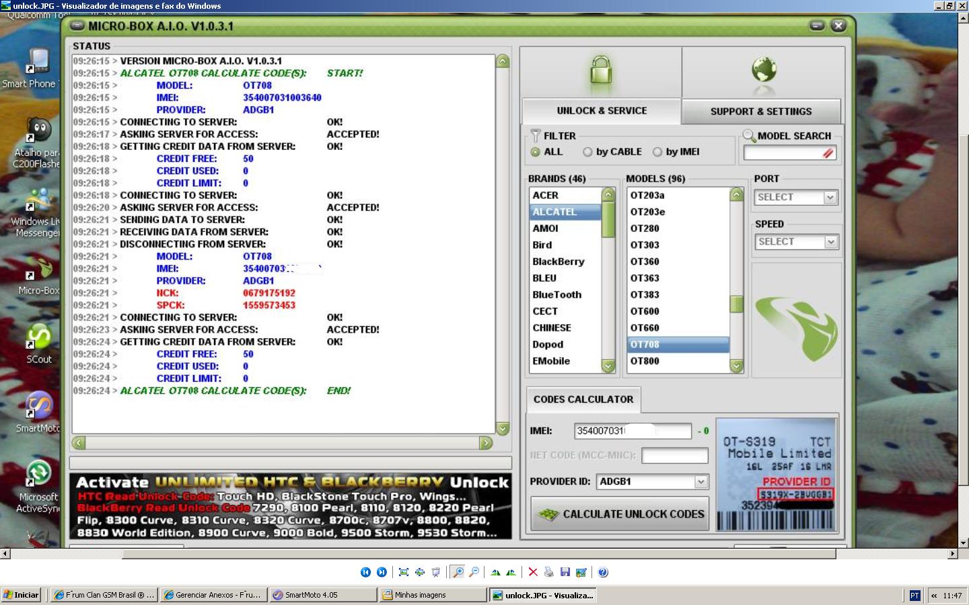Click the pencil icon in Model Search
Viewport: 969px width, 605px height.
828,153
